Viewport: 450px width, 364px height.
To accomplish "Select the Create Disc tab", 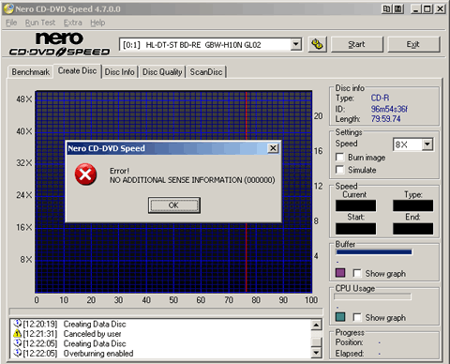I will (x=77, y=70).
